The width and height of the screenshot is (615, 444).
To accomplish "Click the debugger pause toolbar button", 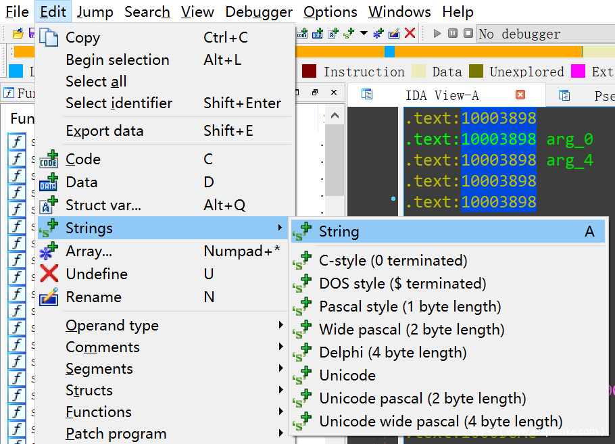I will 452,33.
